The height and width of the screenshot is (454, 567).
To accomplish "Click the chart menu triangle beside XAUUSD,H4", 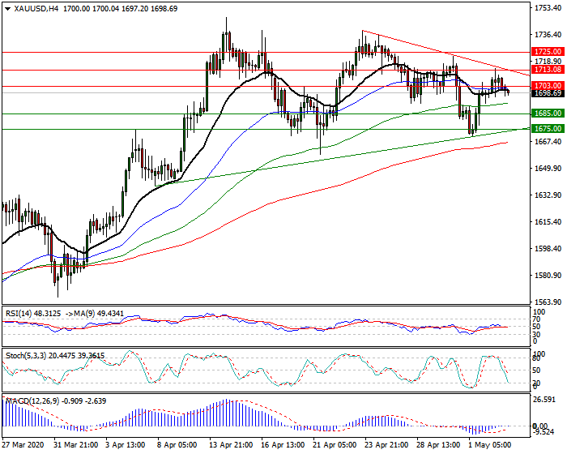I will 8,9.
